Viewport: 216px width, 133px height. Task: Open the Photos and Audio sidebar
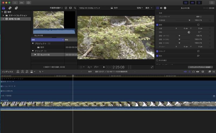[x=10, y=8]
